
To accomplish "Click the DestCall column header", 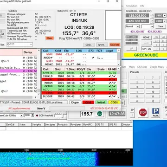I will point(12,124).
